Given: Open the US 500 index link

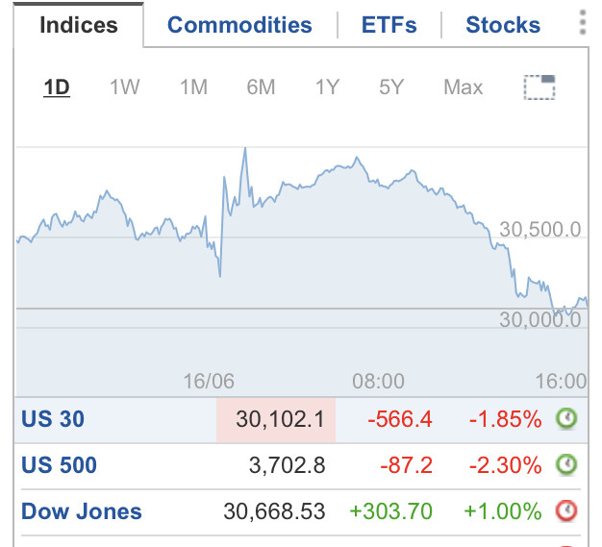Looking at the screenshot, I should [59, 465].
